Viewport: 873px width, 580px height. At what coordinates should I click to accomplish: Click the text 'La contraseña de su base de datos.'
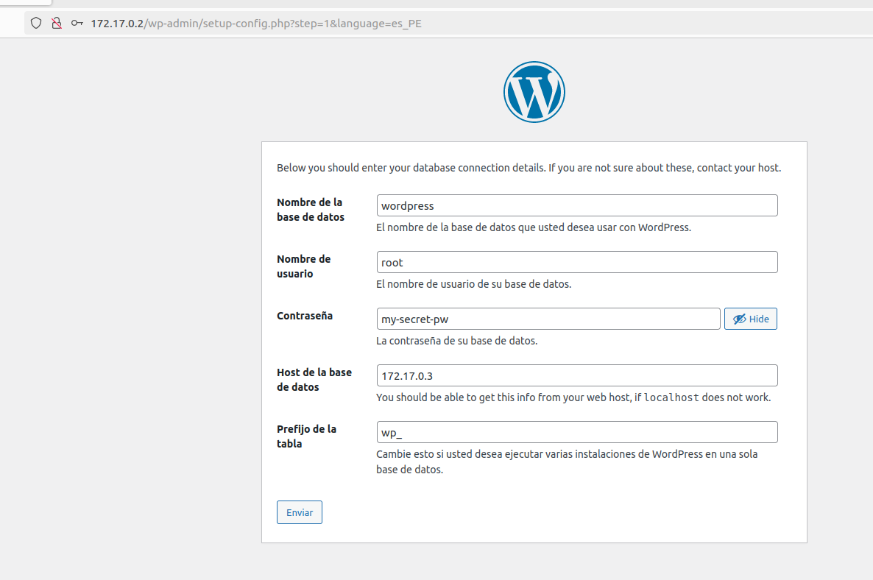pos(456,341)
